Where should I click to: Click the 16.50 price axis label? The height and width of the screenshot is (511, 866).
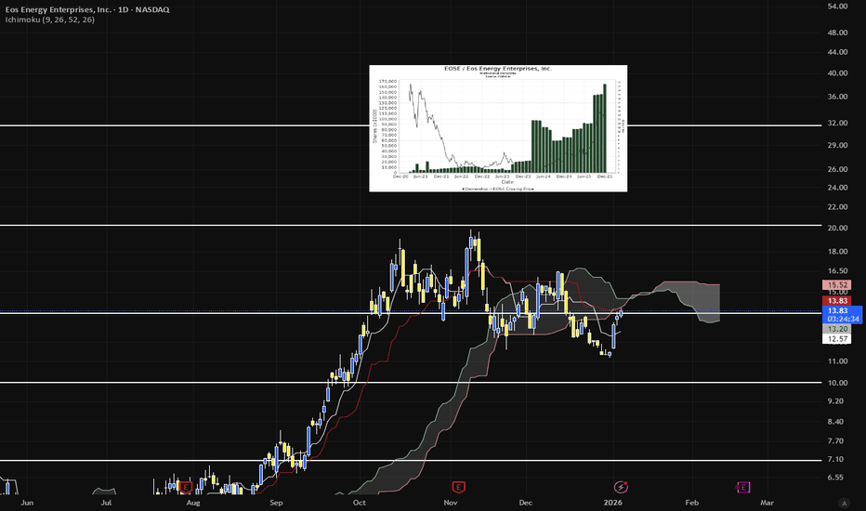[x=836, y=271]
